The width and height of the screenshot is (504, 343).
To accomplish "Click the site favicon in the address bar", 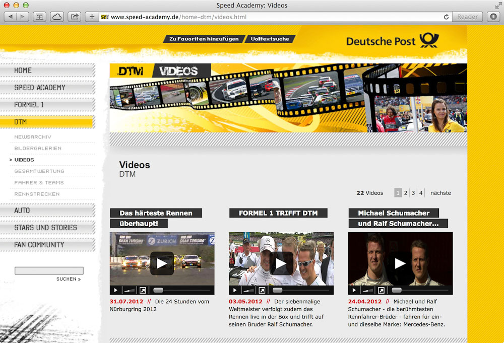I will pos(105,17).
